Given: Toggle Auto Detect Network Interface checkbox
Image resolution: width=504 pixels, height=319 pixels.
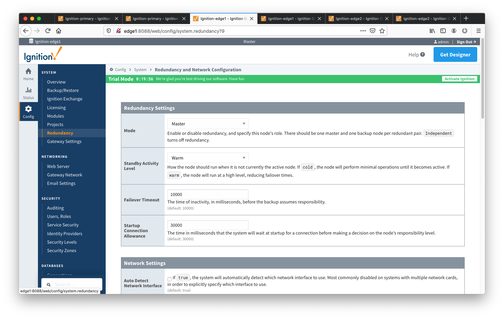Looking at the screenshot, I should click(169, 279).
